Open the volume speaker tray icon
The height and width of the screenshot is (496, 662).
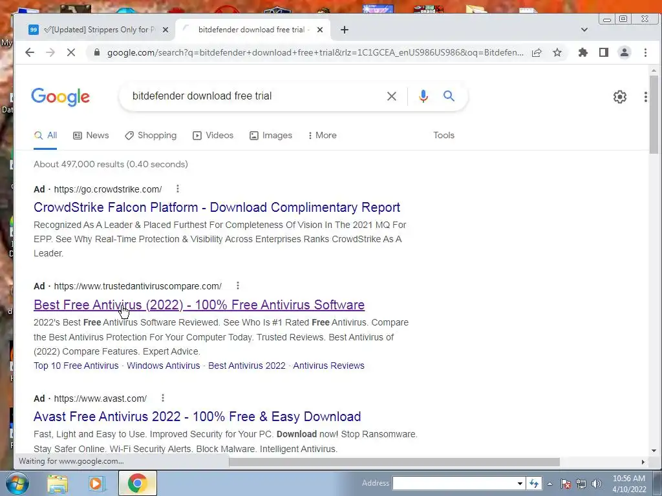(596, 484)
